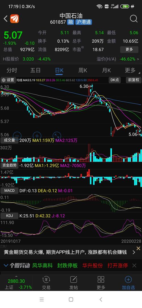
Task: Toggle DK点 indicator
Action: pyautogui.click(x=115, y=80)
